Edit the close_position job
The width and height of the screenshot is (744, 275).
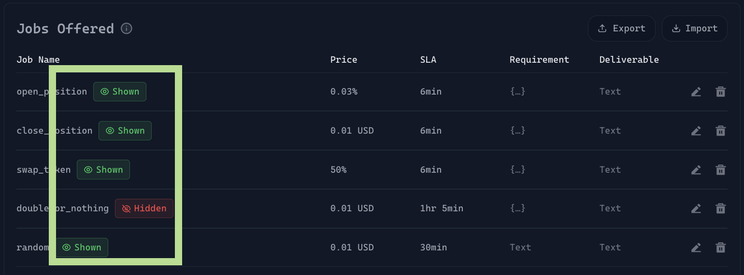696,131
